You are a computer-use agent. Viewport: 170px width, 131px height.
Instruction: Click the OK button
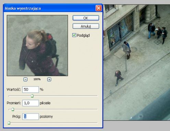tap(86, 18)
